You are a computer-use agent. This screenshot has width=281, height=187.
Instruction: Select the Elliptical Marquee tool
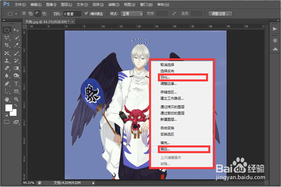click(x=7, y=30)
